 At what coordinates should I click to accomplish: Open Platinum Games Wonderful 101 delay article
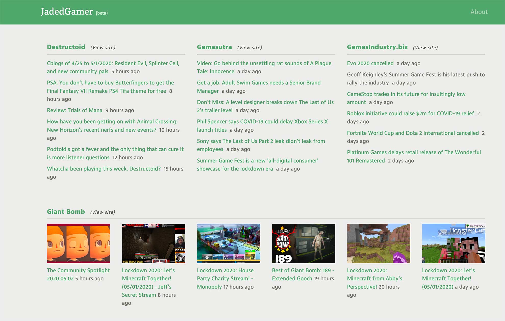[414, 156]
